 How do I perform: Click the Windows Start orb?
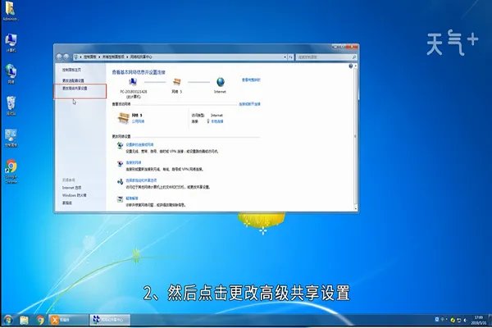point(8,320)
